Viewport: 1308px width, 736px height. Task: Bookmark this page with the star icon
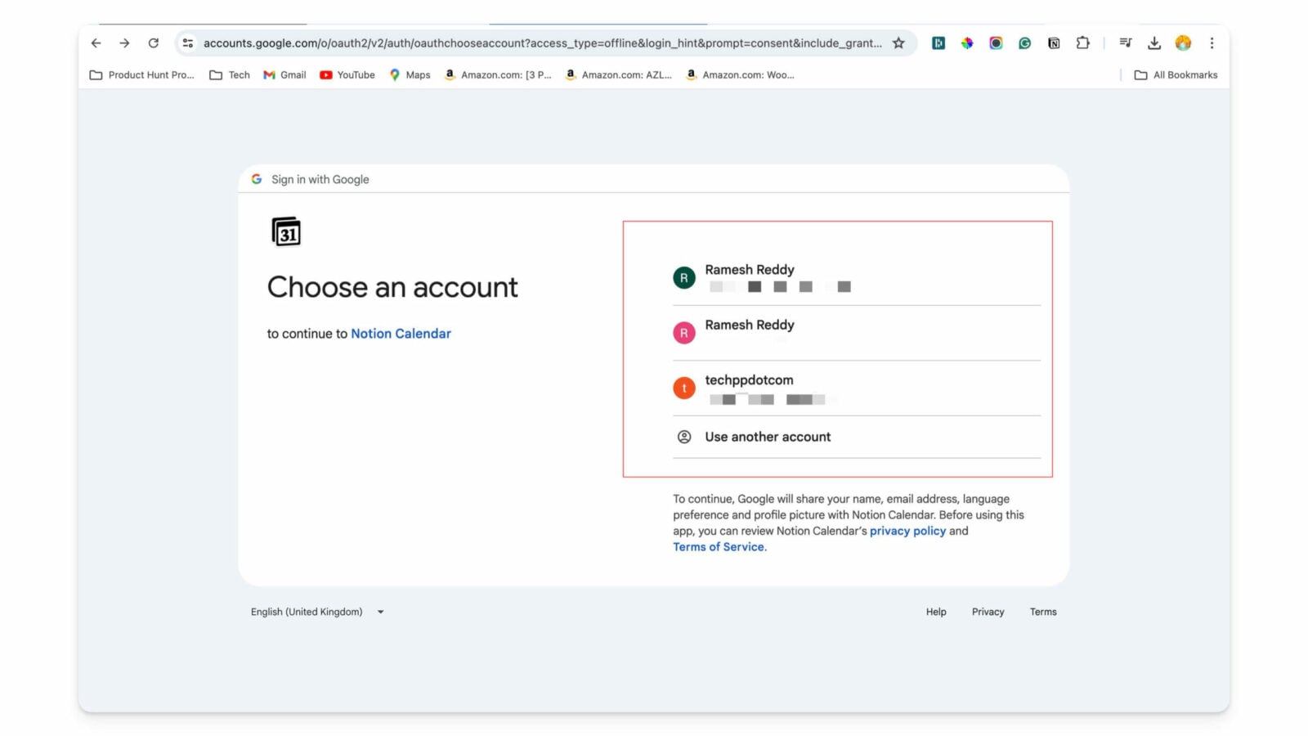pyautogui.click(x=898, y=43)
